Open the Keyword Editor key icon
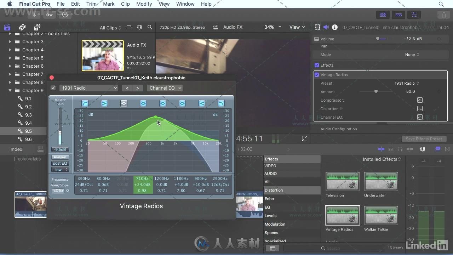Screen dimensions: 453x255 click(50, 15)
